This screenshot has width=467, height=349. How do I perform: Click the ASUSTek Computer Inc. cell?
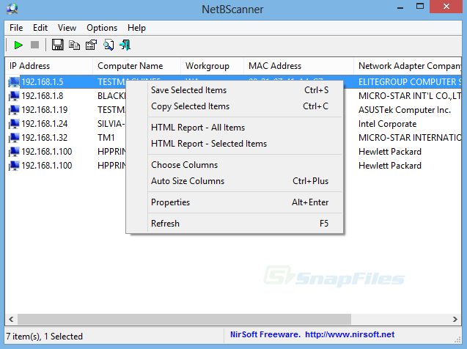pyautogui.click(x=405, y=110)
